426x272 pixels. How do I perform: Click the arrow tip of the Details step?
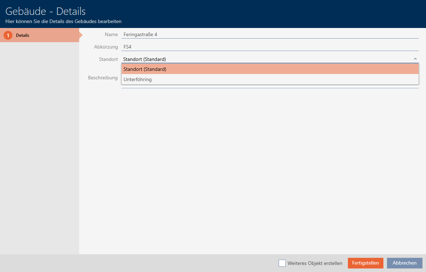click(81, 35)
